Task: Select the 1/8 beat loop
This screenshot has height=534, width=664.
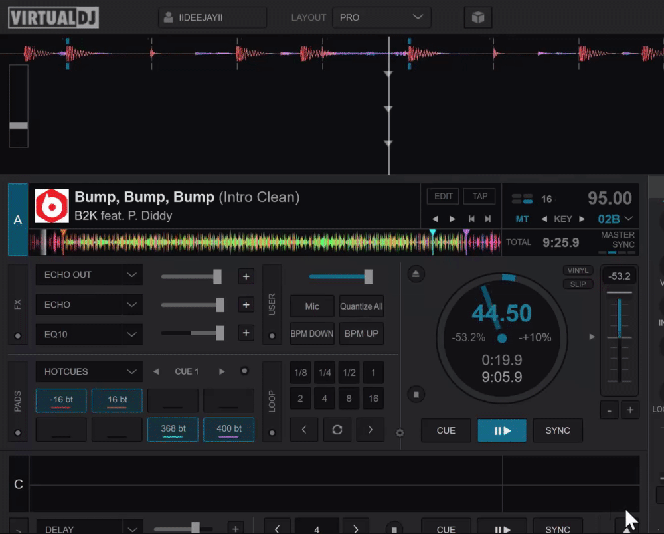Action: coord(301,373)
